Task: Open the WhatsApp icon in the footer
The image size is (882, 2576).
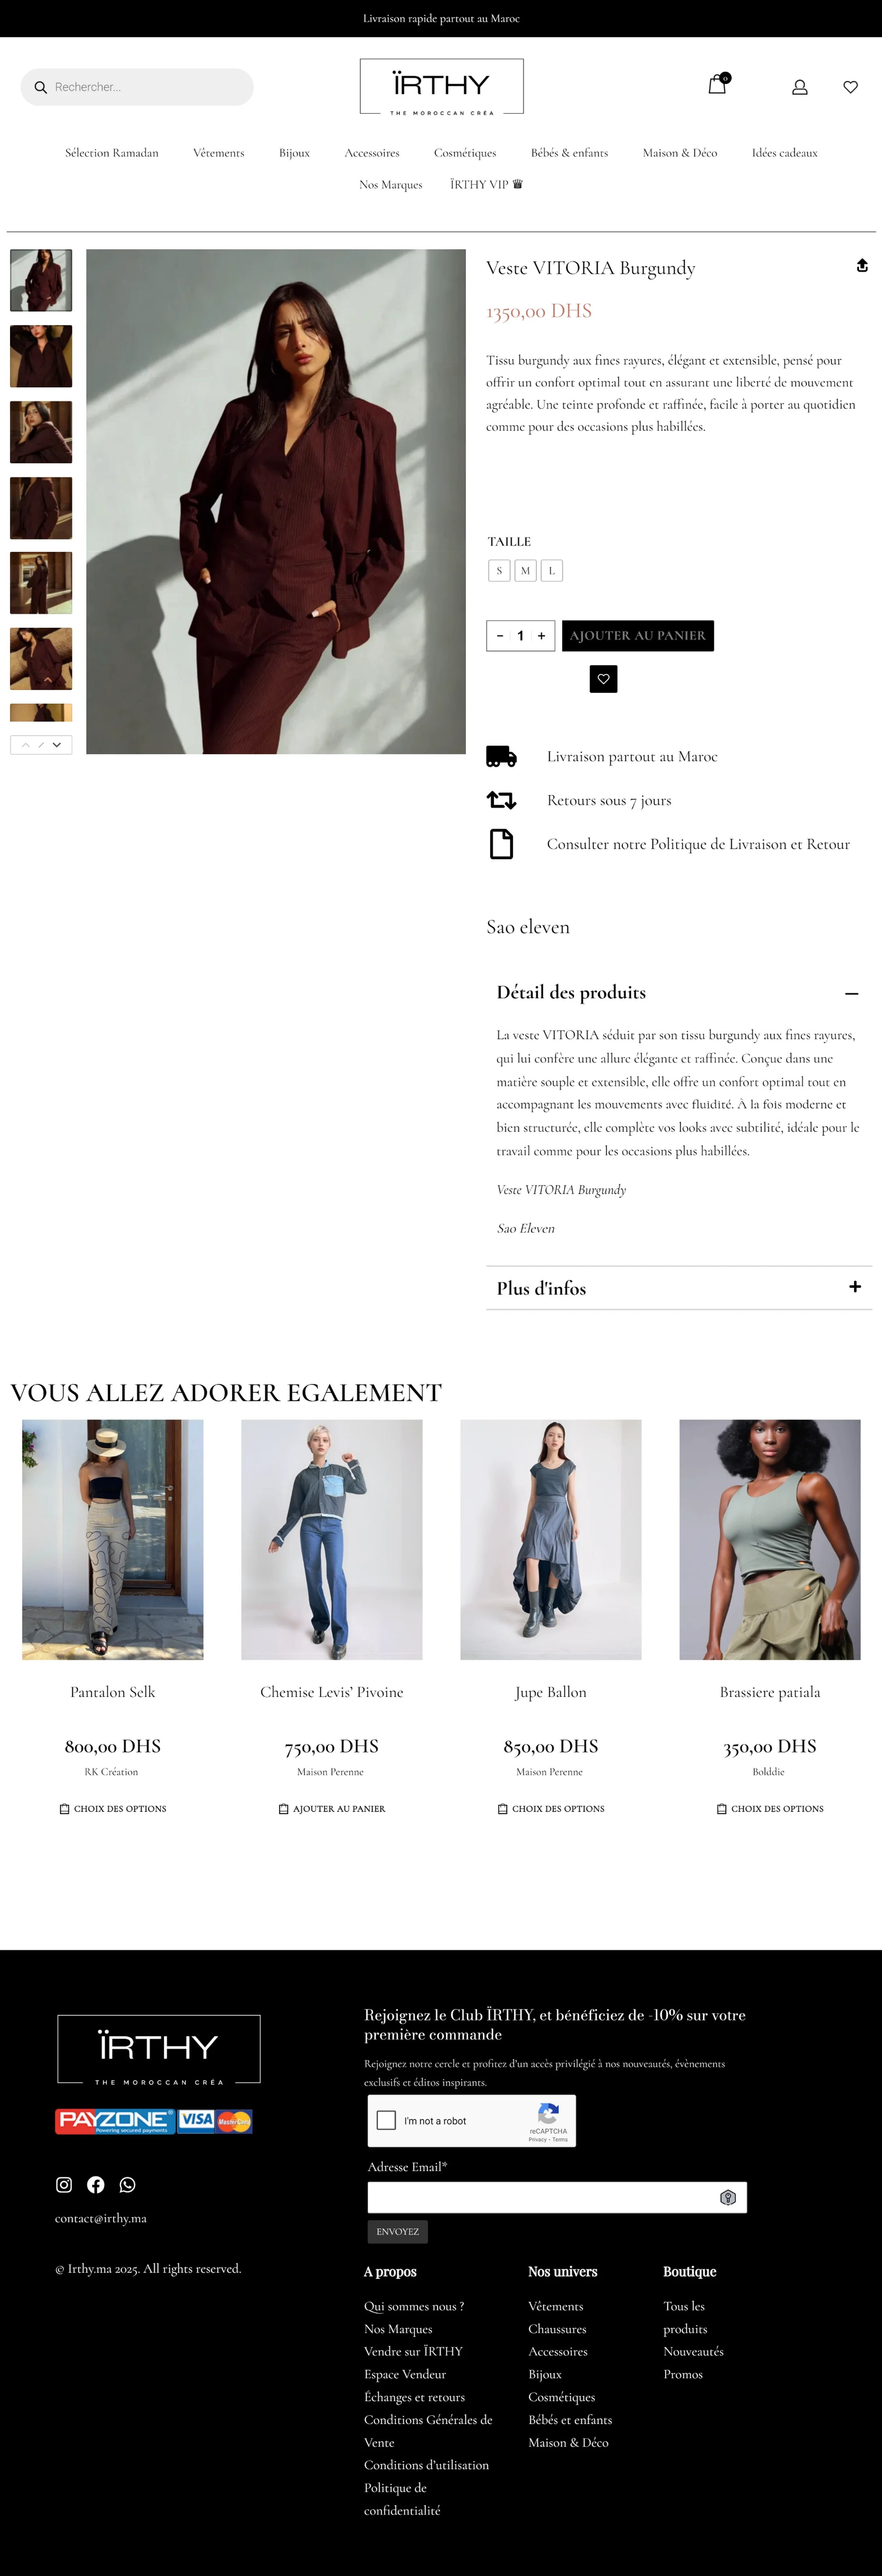Action: coord(127,2185)
